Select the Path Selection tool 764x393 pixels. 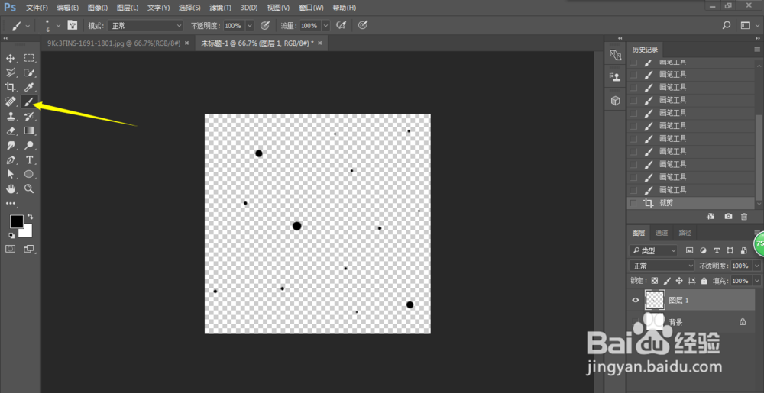[x=10, y=174]
